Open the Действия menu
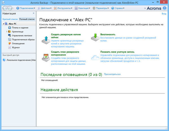 coord(46,8)
